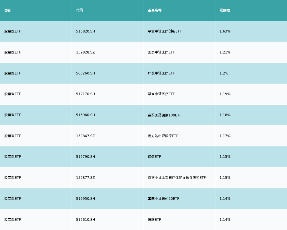Screen dimensions: 287x230
Task: Select code 512170.SH
Action: point(86,94)
